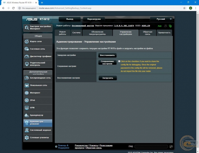Switch to the Система tab
The image size is (199, 153).
tap(76, 33)
